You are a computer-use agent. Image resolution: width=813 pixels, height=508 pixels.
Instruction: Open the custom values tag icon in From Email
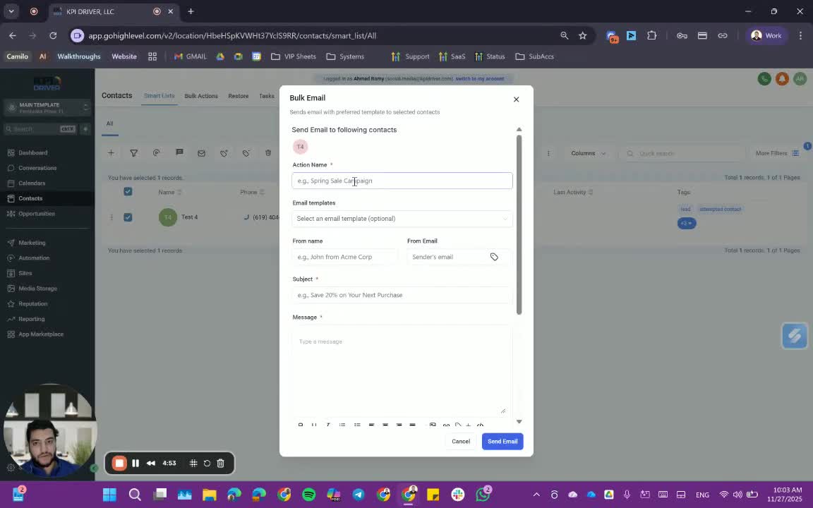[x=494, y=257]
